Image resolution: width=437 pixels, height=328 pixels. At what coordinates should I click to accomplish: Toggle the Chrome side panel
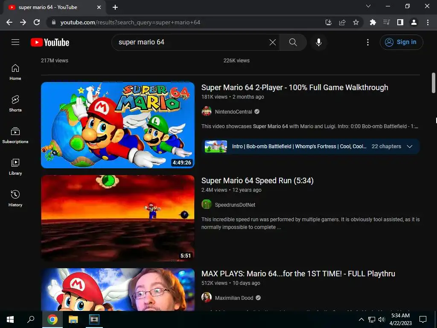(400, 22)
